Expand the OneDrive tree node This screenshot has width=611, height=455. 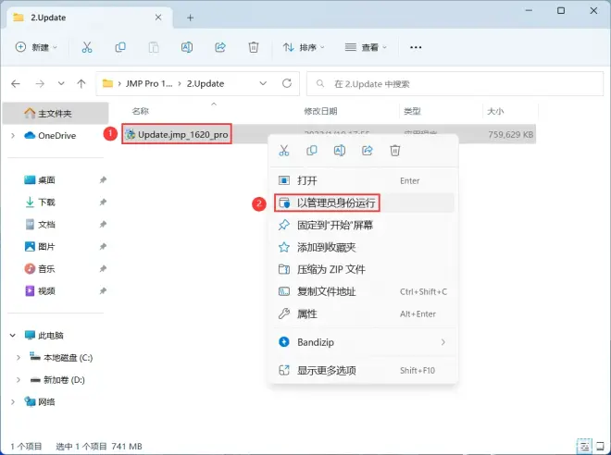coord(13,135)
